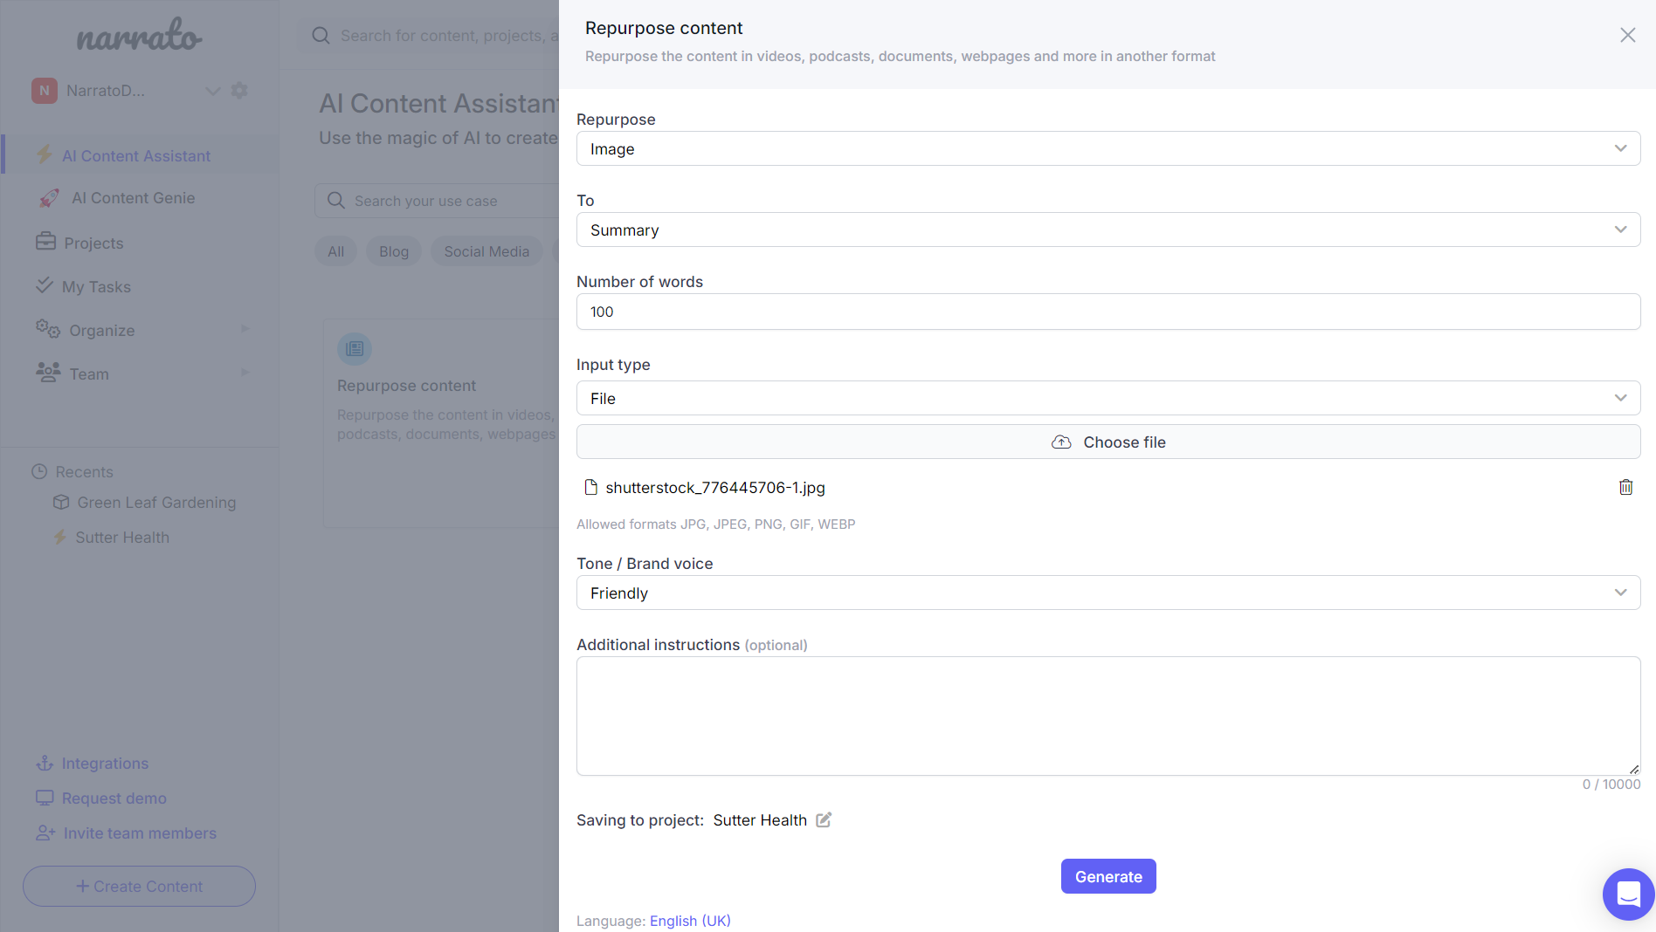Click the AI Content Genie rocket icon
1656x932 pixels.
[x=49, y=198]
